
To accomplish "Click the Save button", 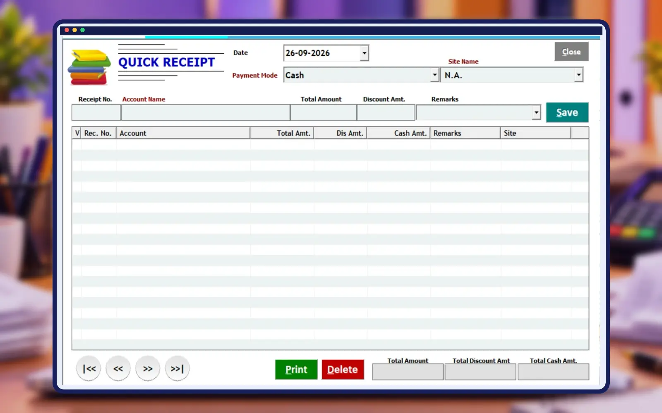I will coord(567,112).
